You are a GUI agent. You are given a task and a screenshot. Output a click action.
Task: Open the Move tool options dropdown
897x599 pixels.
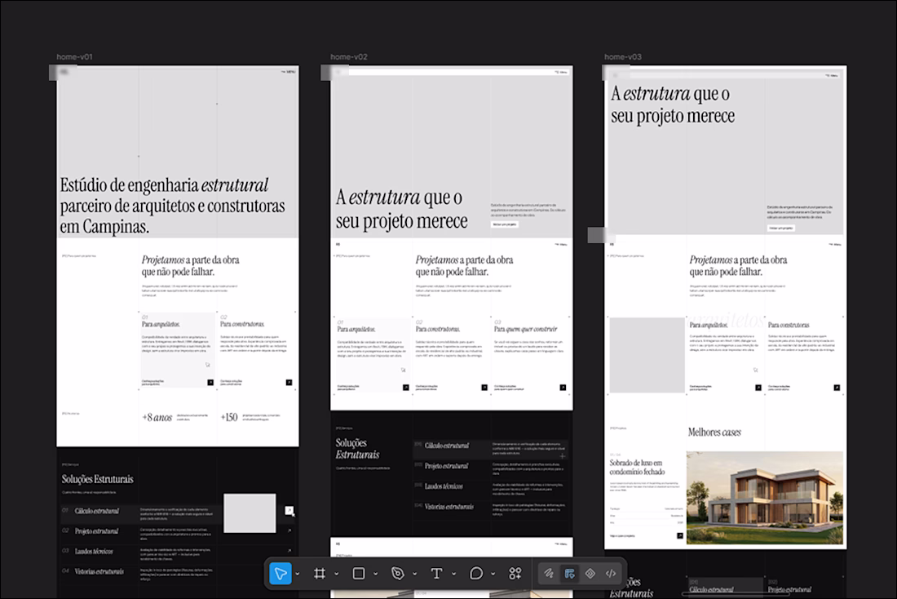coord(298,574)
